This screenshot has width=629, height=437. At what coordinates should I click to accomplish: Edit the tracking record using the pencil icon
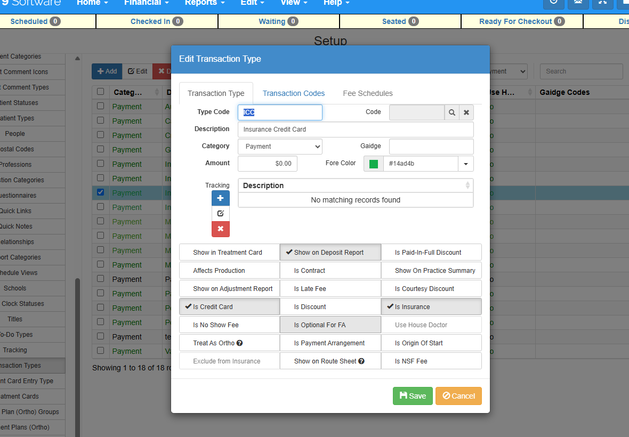point(221,214)
